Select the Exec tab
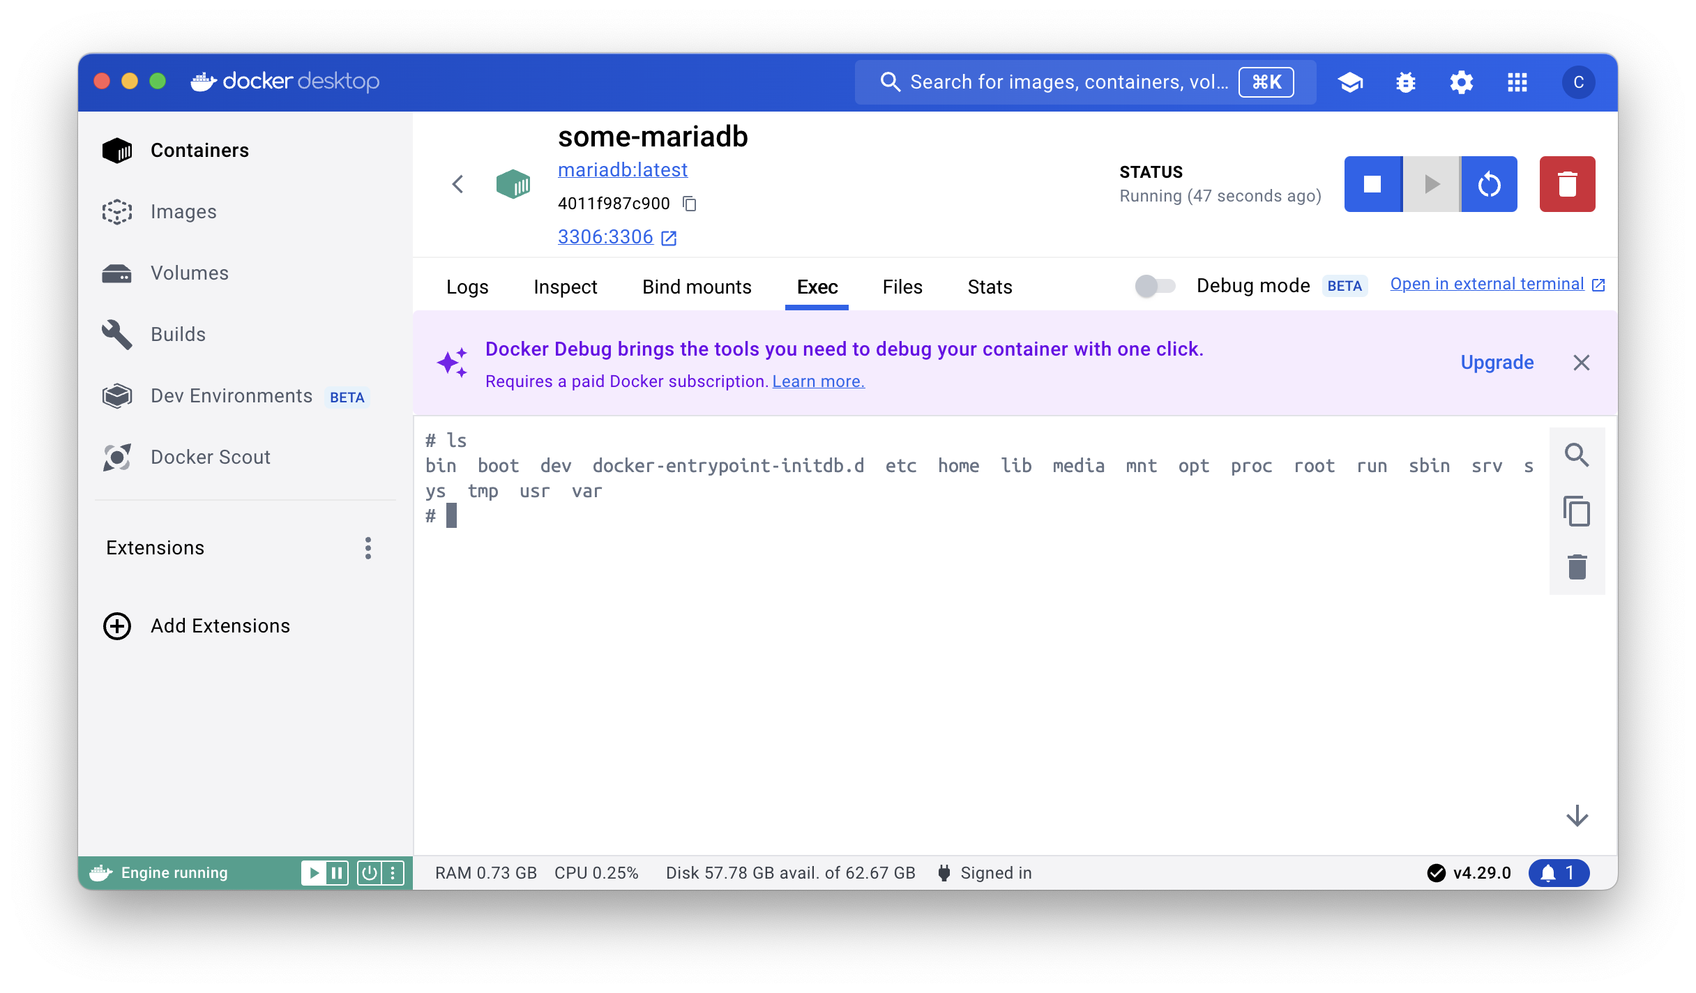 (x=817, y=287)
